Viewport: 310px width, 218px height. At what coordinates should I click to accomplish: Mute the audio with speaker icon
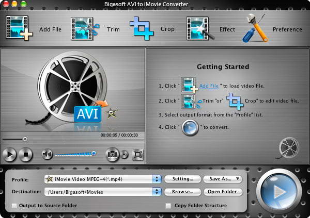click(47, 154)
